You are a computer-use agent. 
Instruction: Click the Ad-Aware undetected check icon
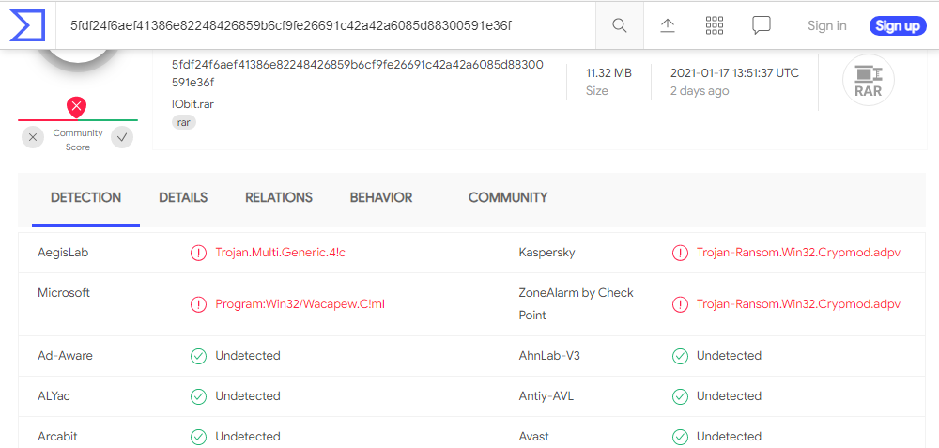(198, 356)
